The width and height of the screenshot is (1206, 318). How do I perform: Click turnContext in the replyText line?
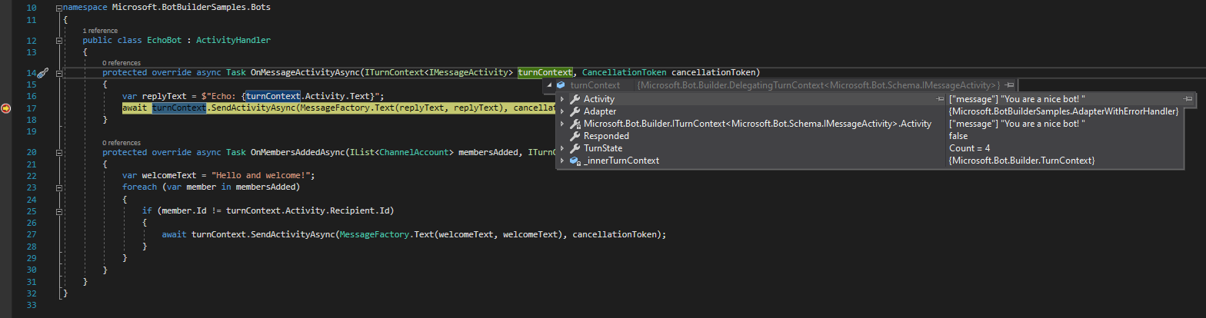tap(273, 96)
